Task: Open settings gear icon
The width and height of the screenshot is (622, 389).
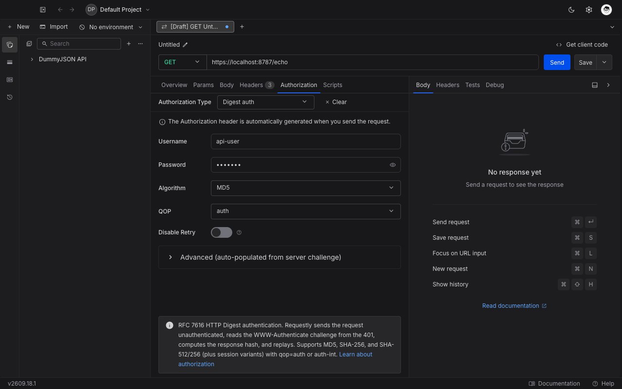Action: point(589,10)
